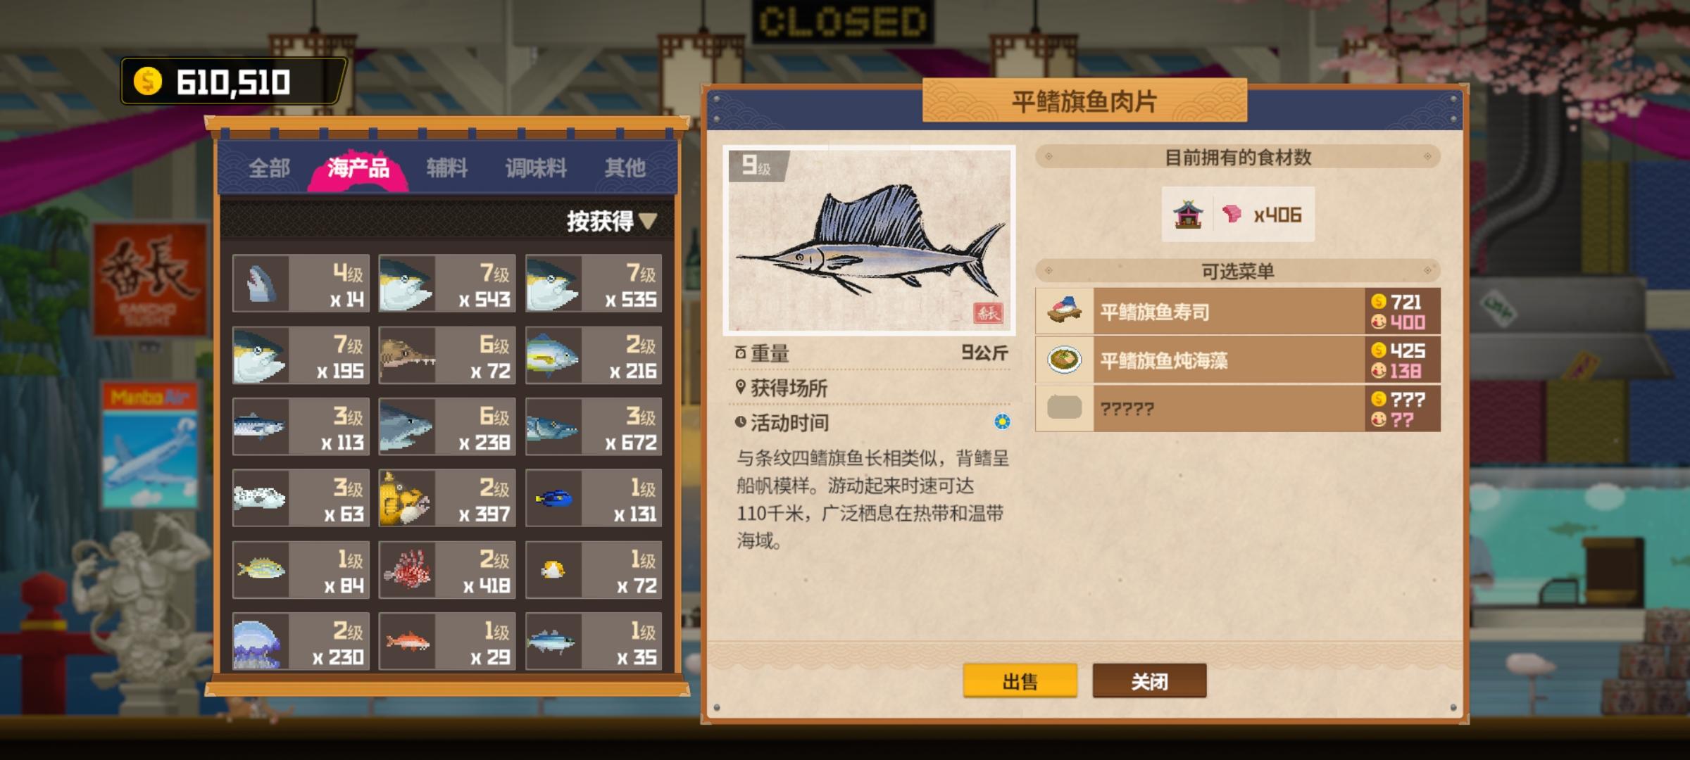Select the tuna head ingredient x543
The height and width of the screenshot is (760, 1690).
(447, 284)
